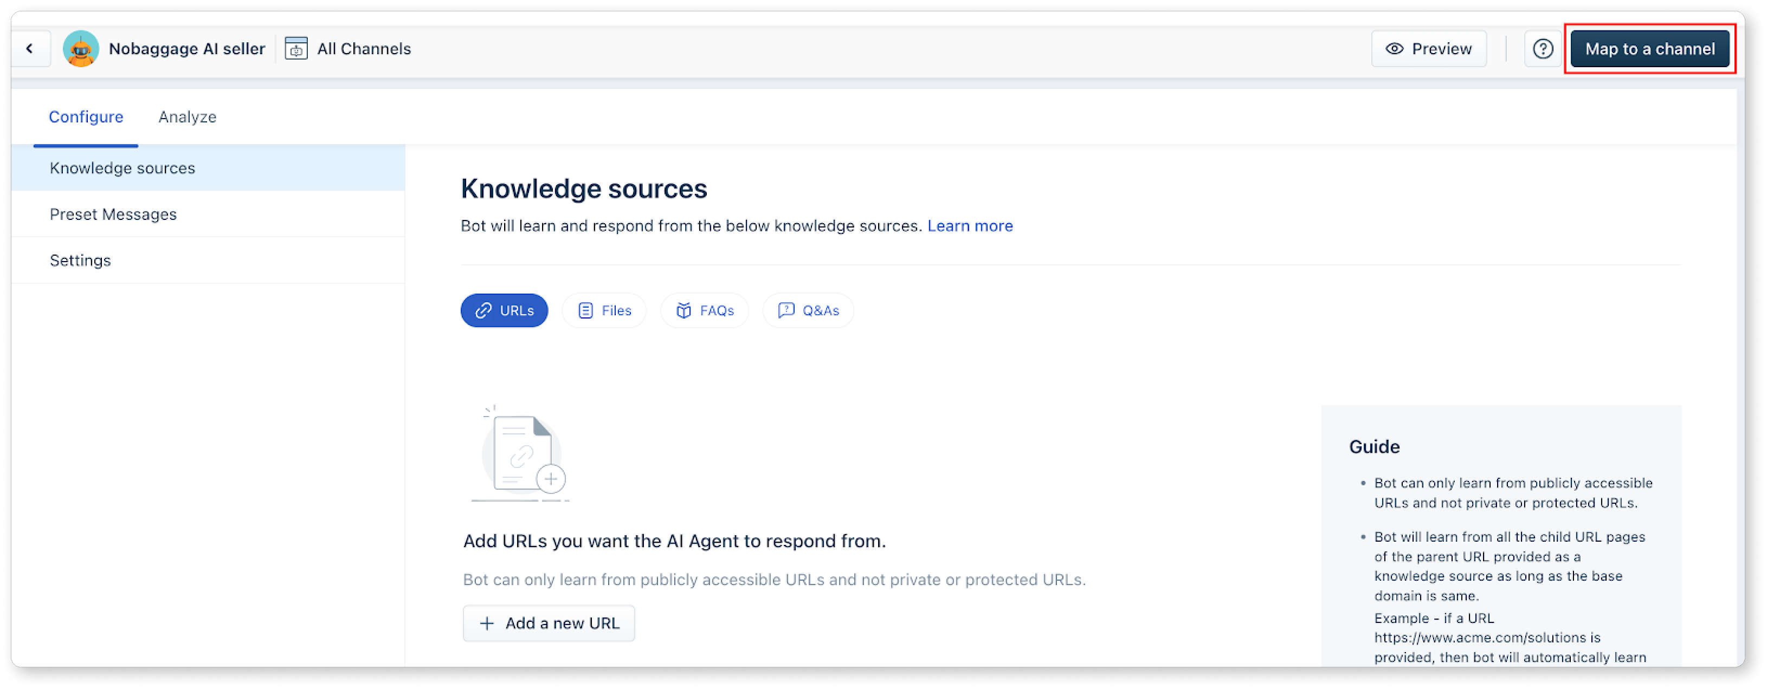This screenshot has width=1767, height=689.
Task: Click the Nobaggage AI seller title
Action: [x=186, y=49]
